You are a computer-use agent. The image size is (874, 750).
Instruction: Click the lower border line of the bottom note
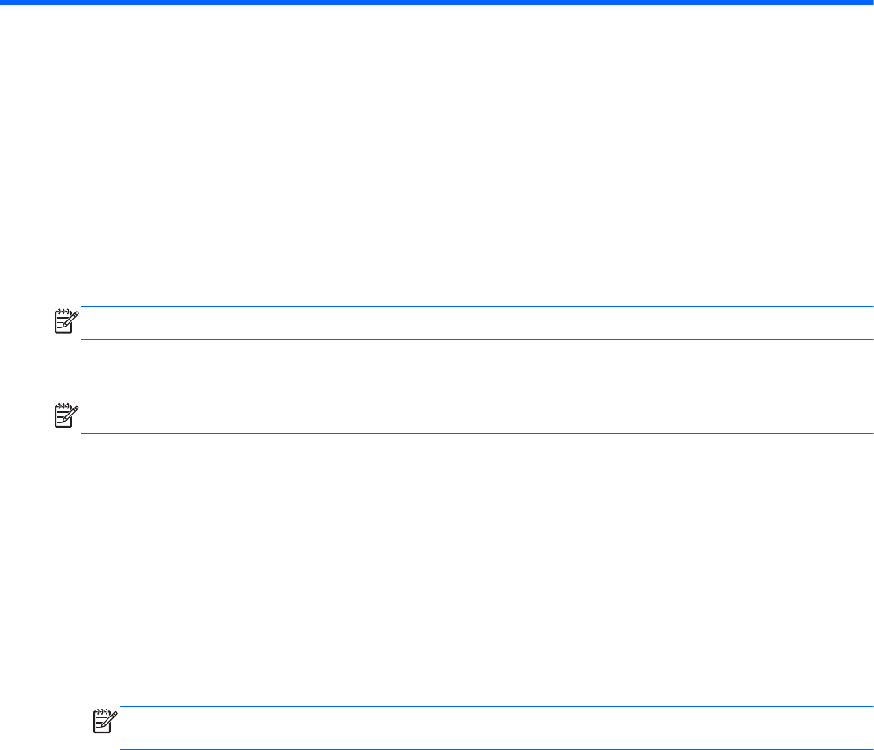tap(493, 749)
